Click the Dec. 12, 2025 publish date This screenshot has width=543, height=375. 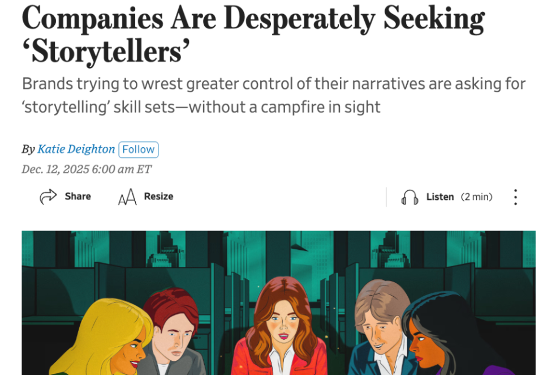pyautogui.click(x=87, y=169)
